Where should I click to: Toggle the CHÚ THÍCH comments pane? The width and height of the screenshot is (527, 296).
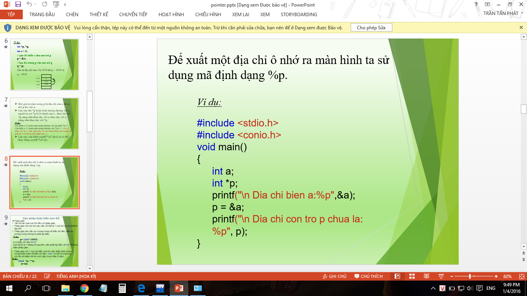point(368,276)
